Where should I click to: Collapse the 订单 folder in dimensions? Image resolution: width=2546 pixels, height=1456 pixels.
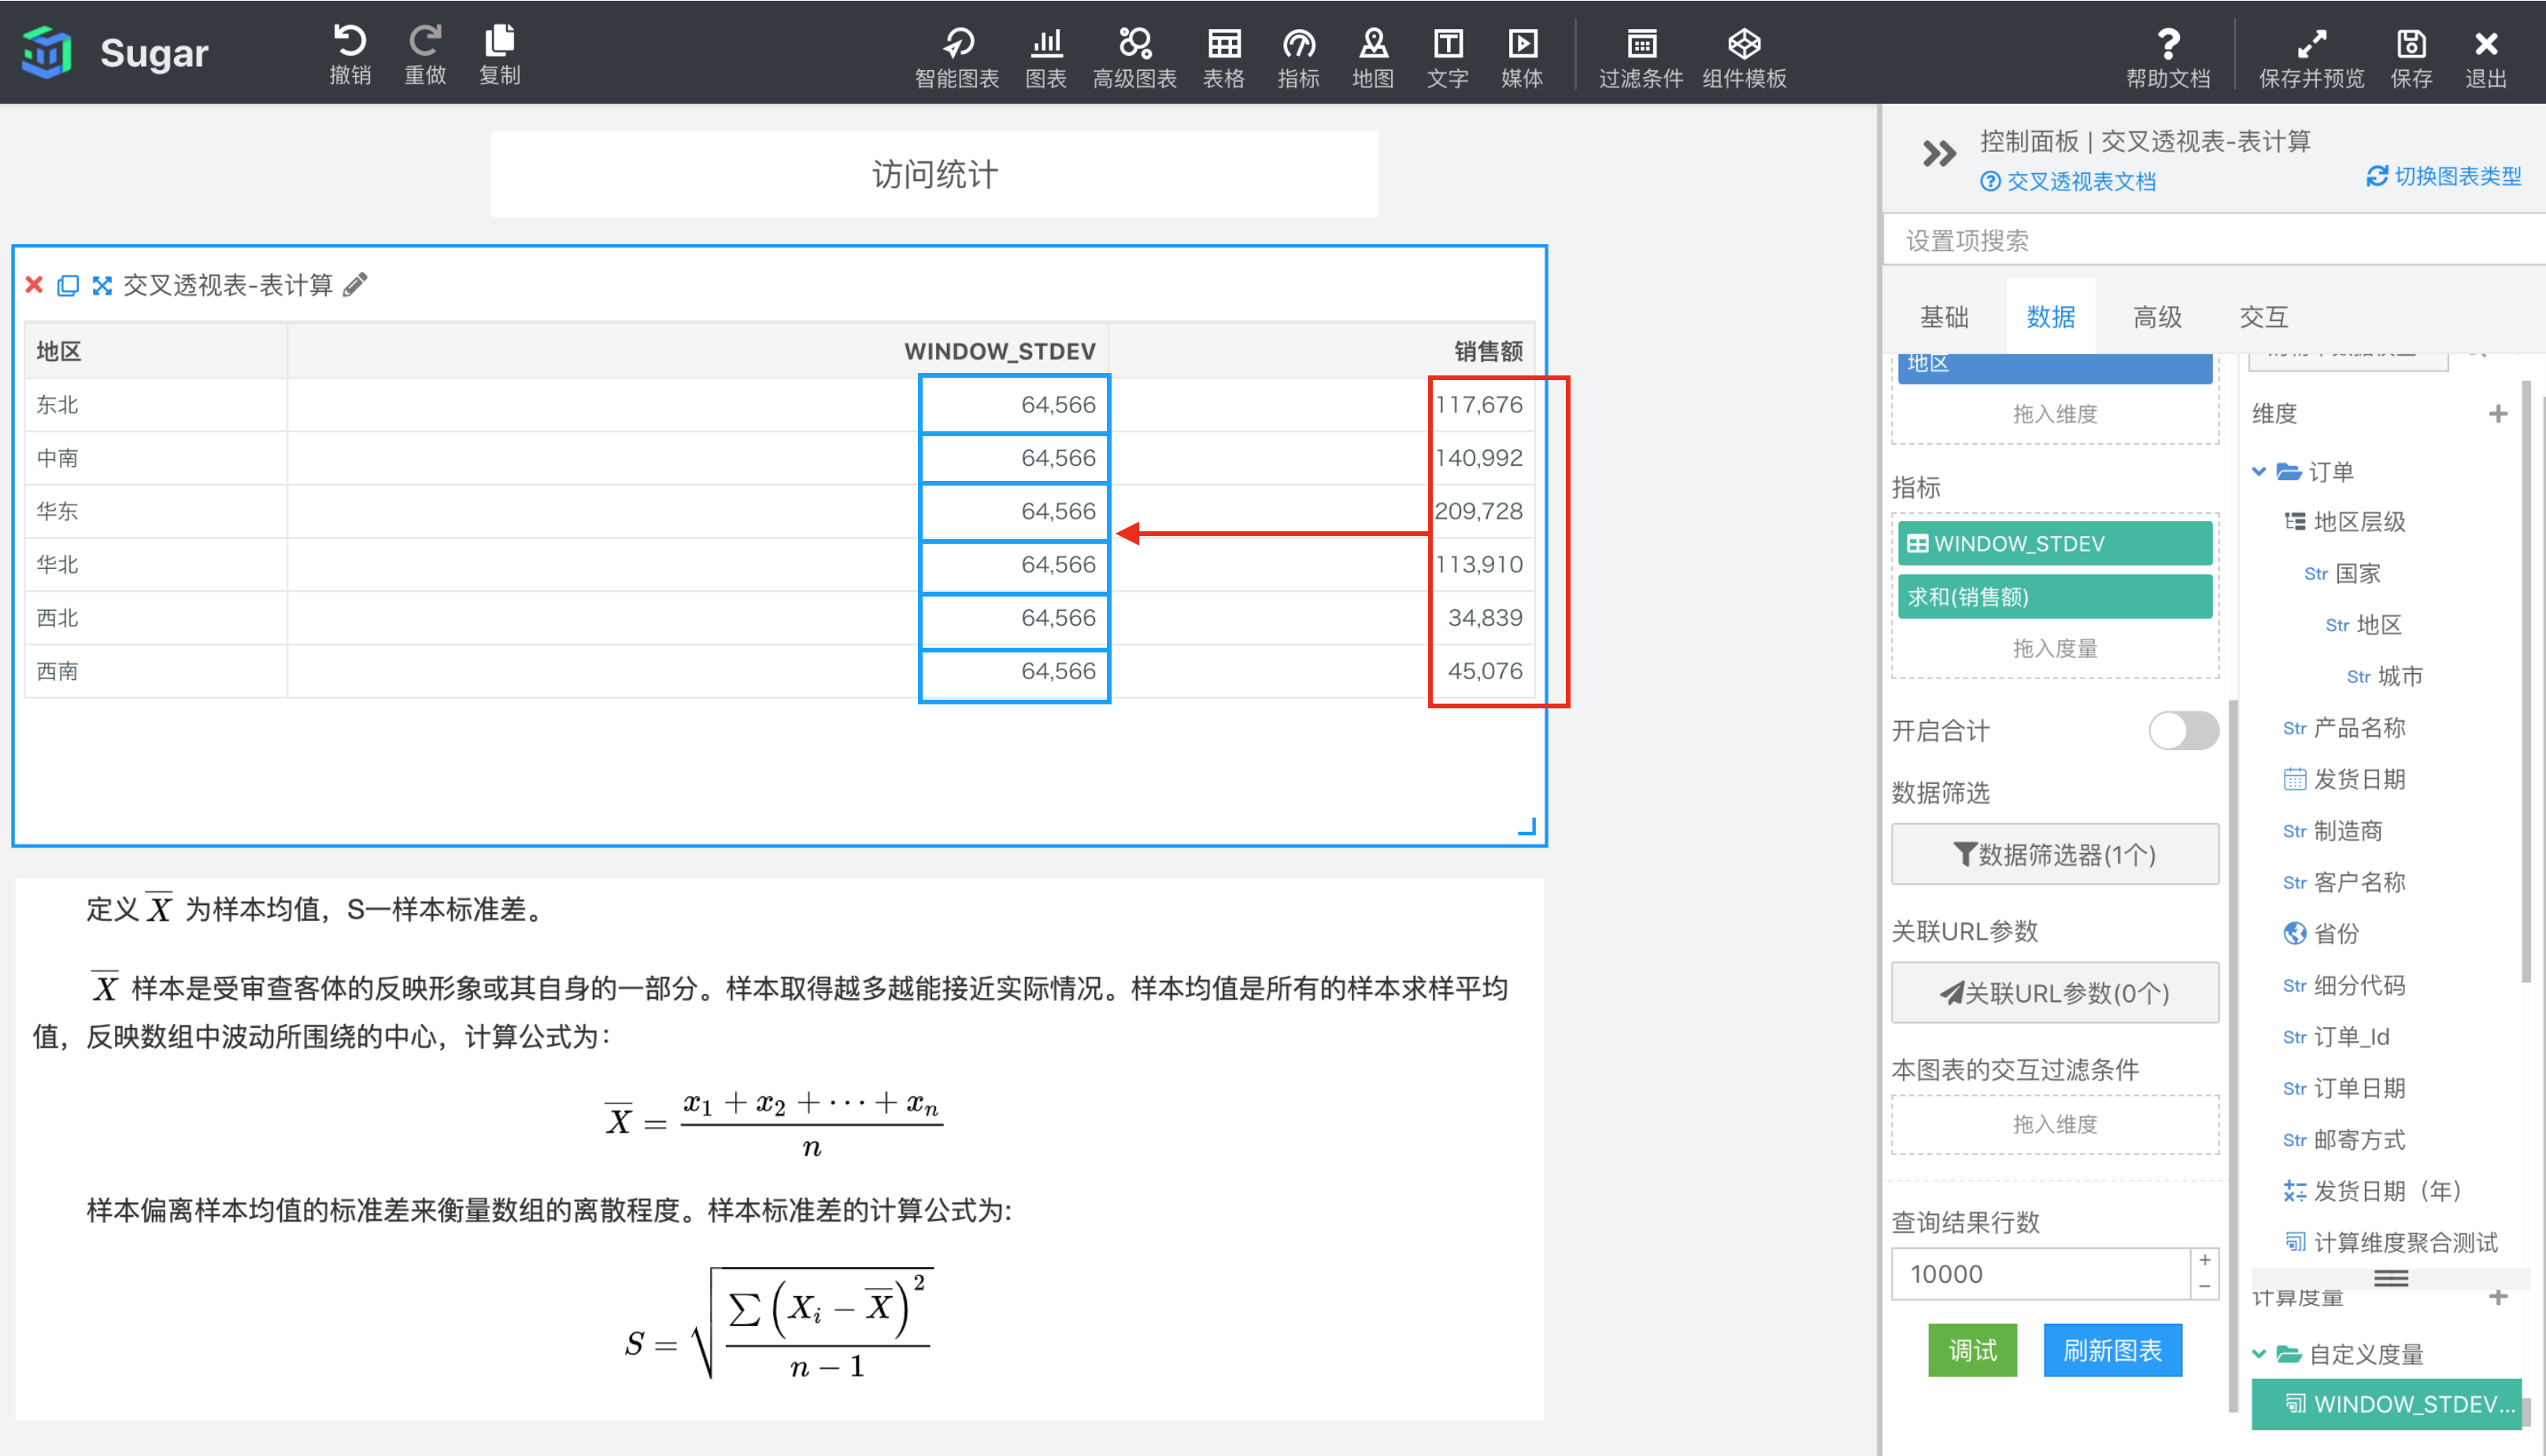(x=2258, y=471)
